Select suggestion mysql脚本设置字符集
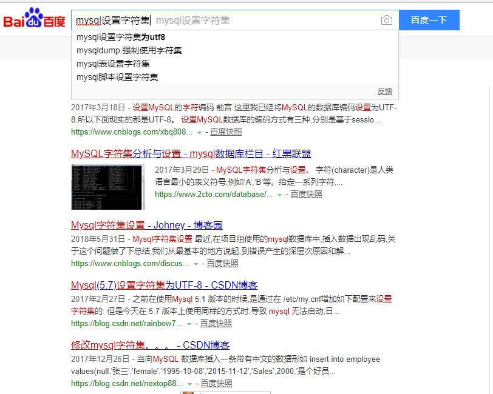 (x=234, y=77)
